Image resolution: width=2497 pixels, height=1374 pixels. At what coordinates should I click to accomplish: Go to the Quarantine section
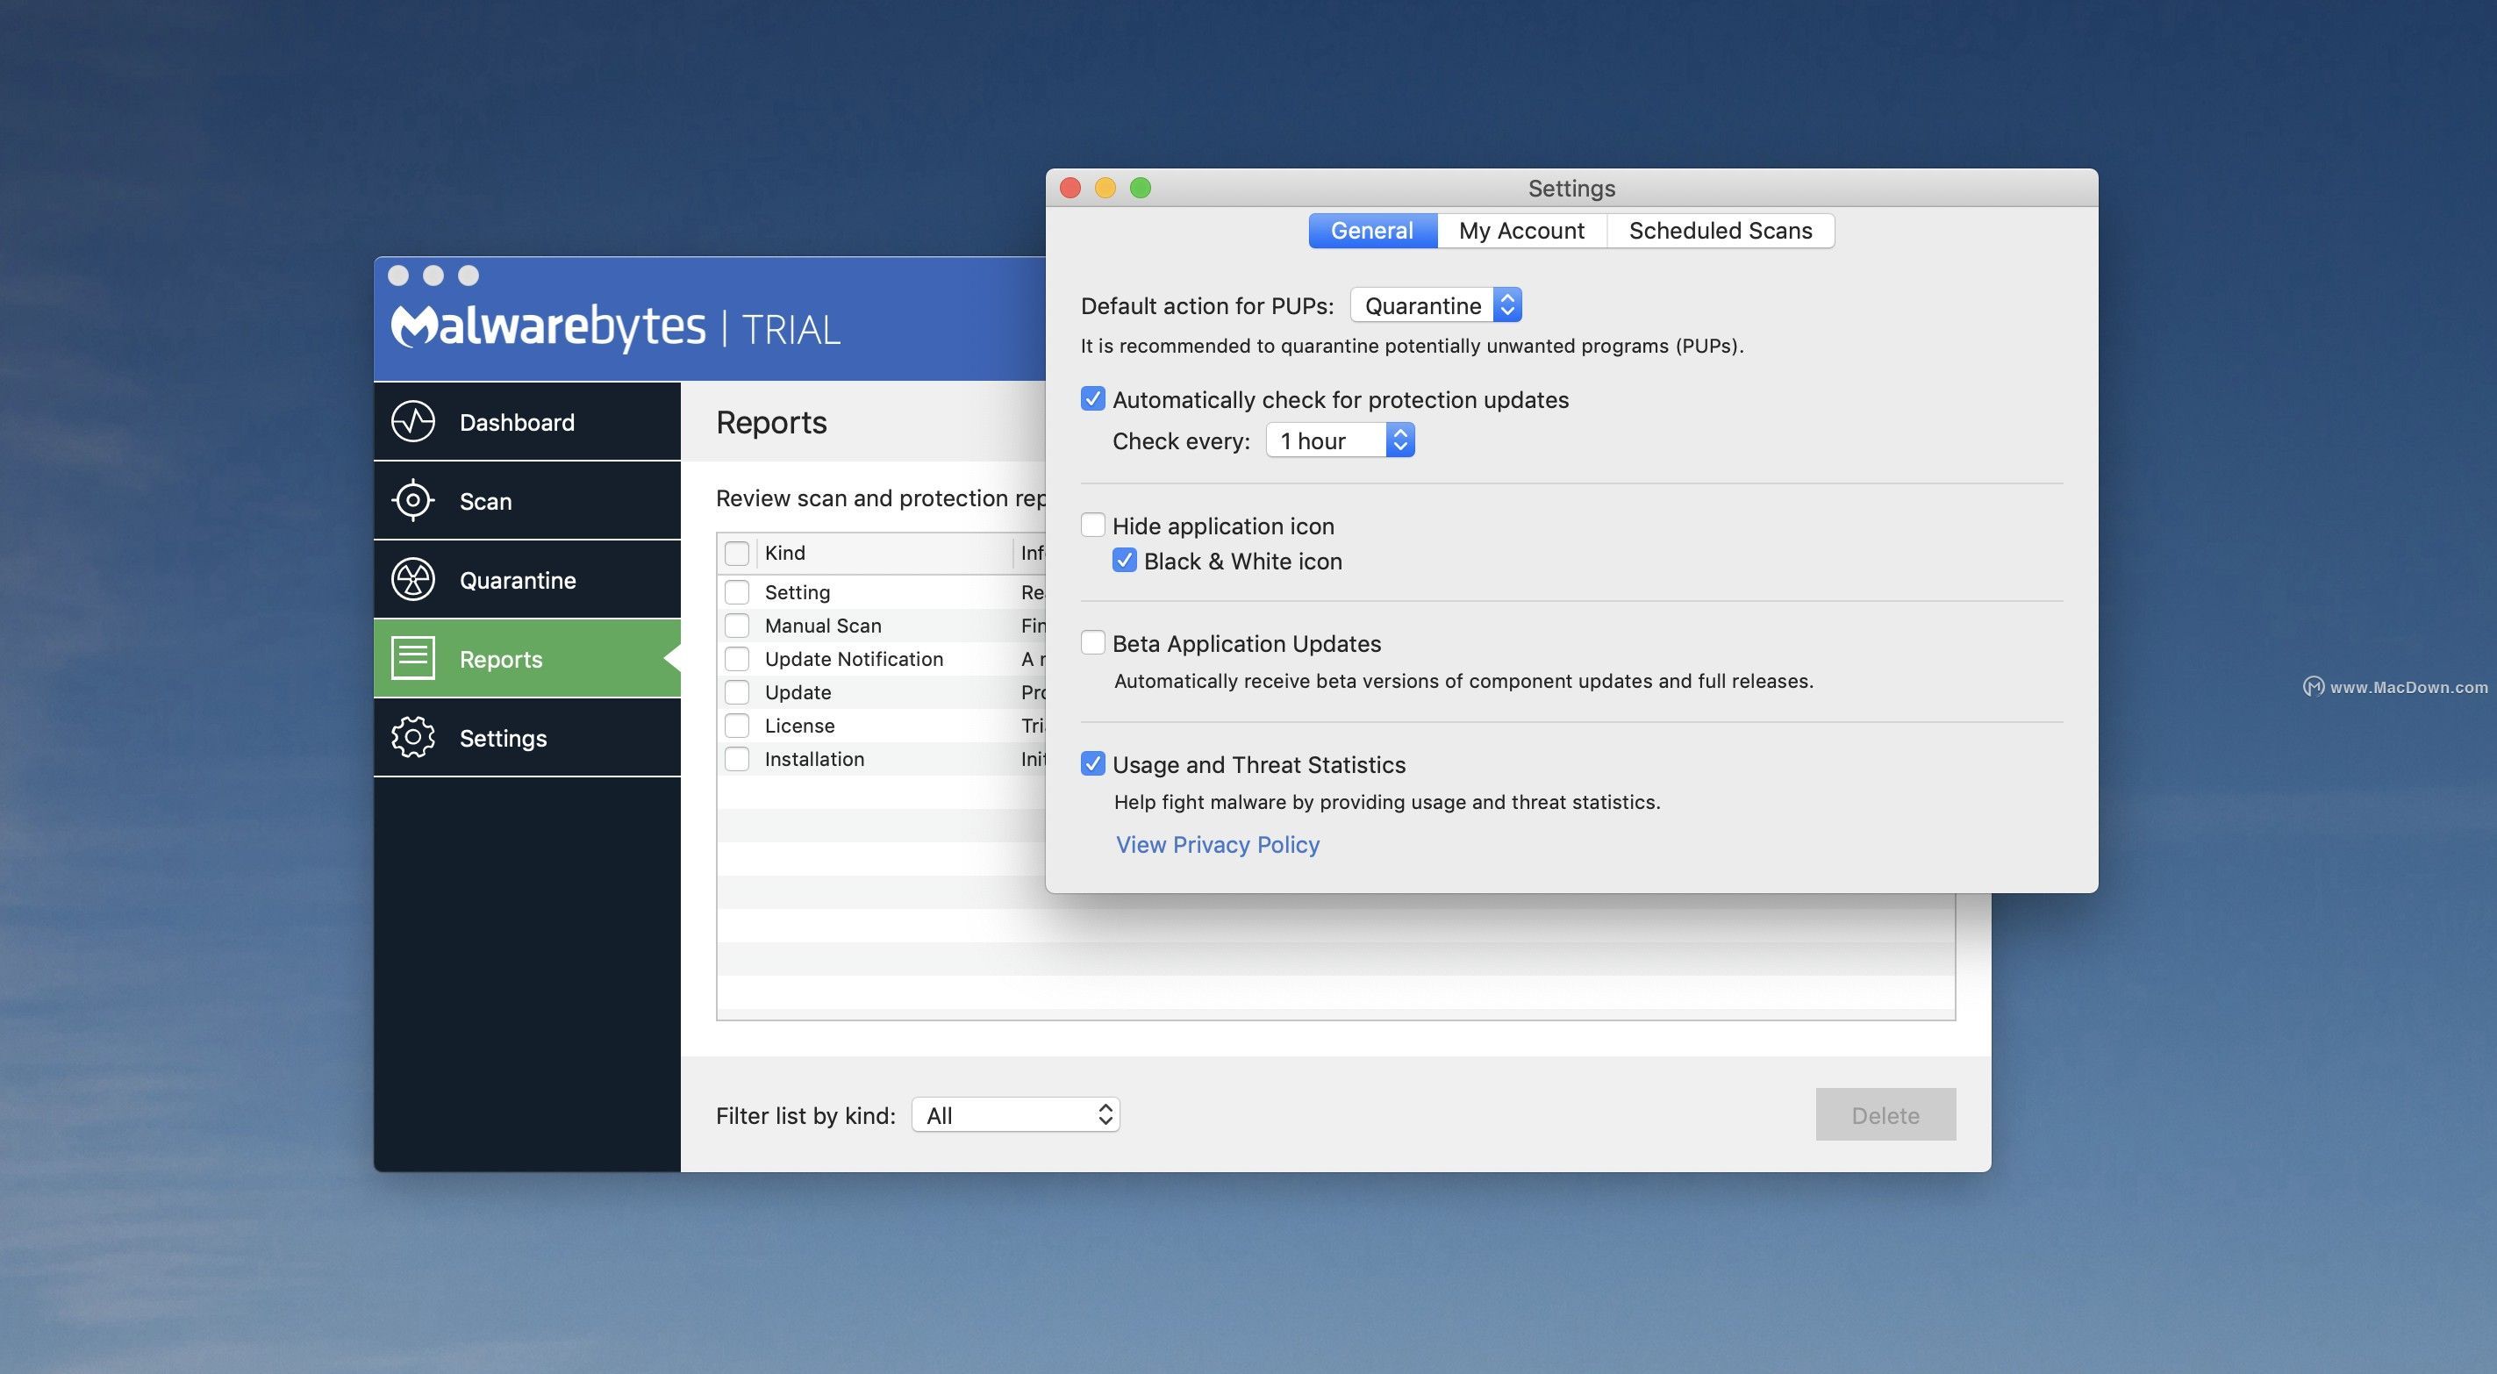pyautogui.click(x=527, y=580)
